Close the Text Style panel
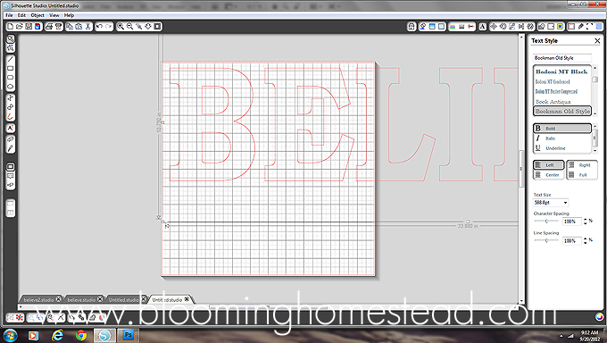The height and width of the screenshot is (343, 607). pos(597,41)
